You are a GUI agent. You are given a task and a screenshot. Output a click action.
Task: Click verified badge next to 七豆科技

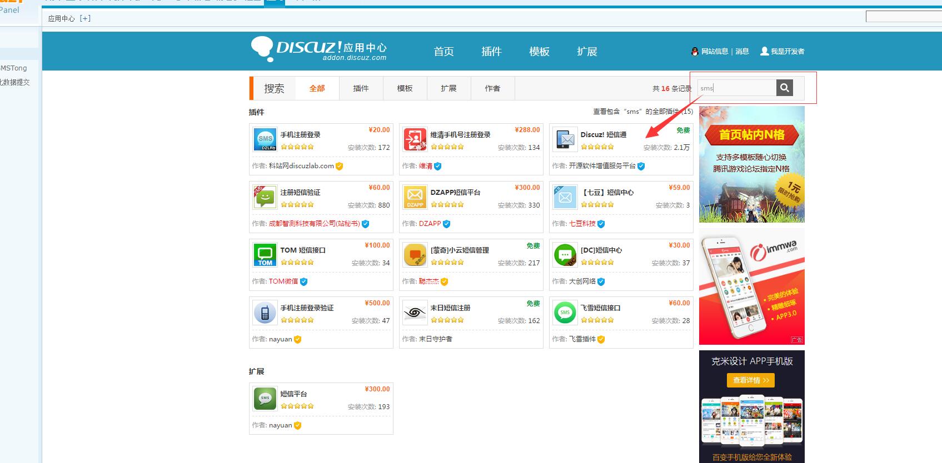pos(601,224)
